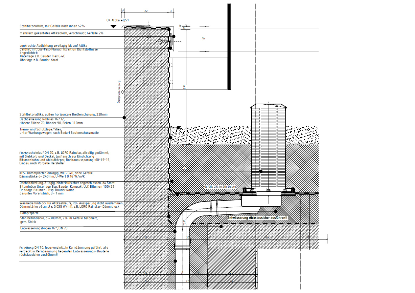Select the "Entwässerungsbogen 87°, DN 70" annotation

(44, 229)
